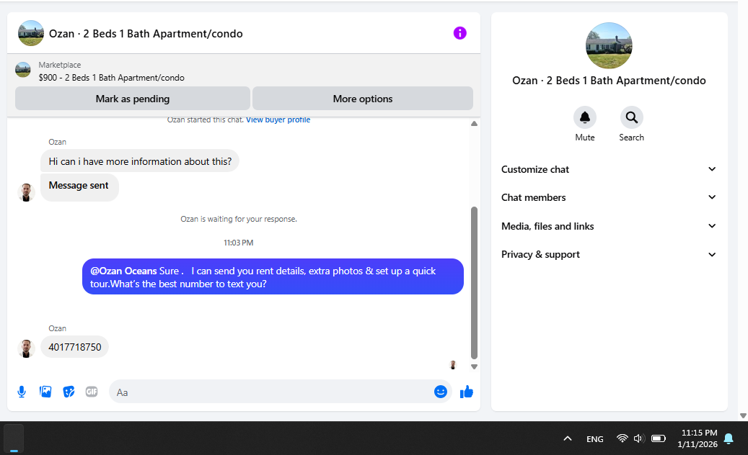Click the 11:03 PM timestamp

[239, 243]
